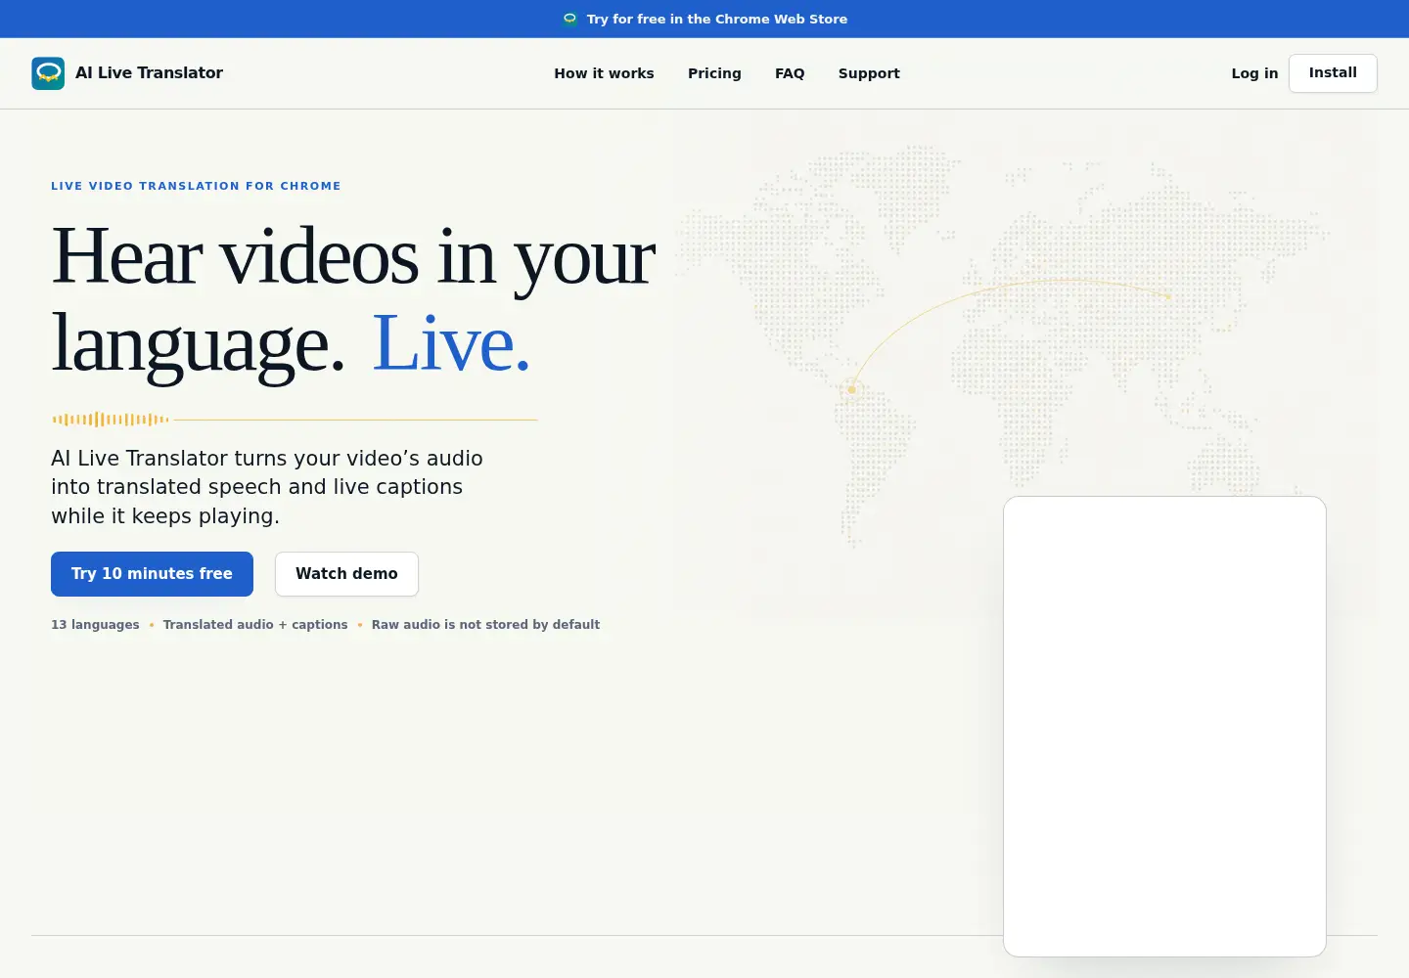
Task: Click the blank white demo card
Action: [x=1164, y=727]
